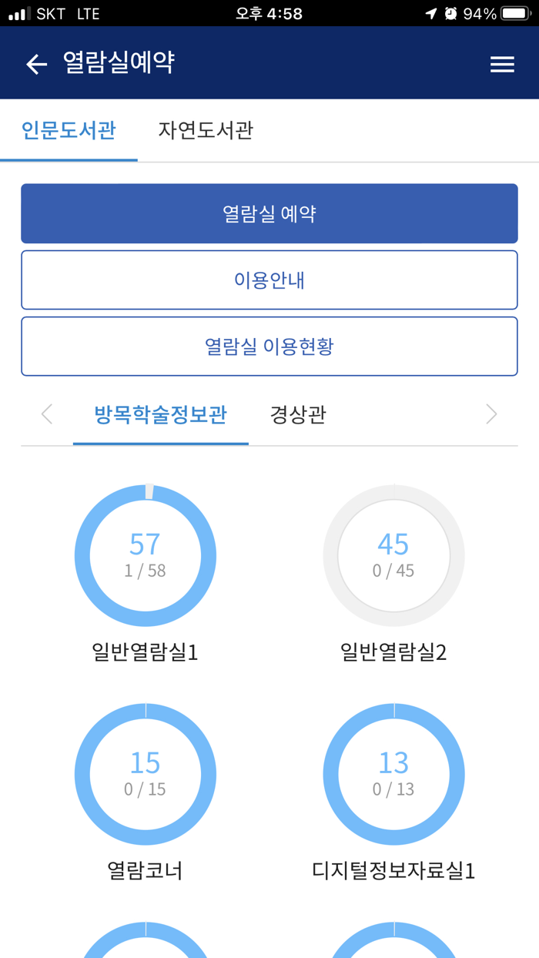Image resolution: width=539 pixels, height=958 pixels.
Task: Stay on the 인문도서관 tab
Action: pos(69,131)
